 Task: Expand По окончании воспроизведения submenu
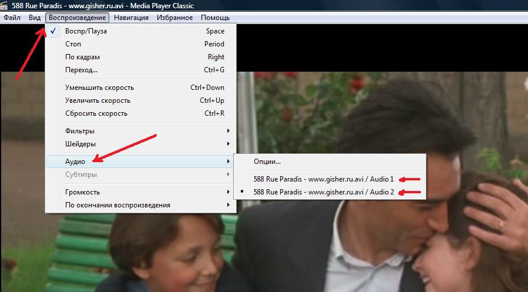117,205
